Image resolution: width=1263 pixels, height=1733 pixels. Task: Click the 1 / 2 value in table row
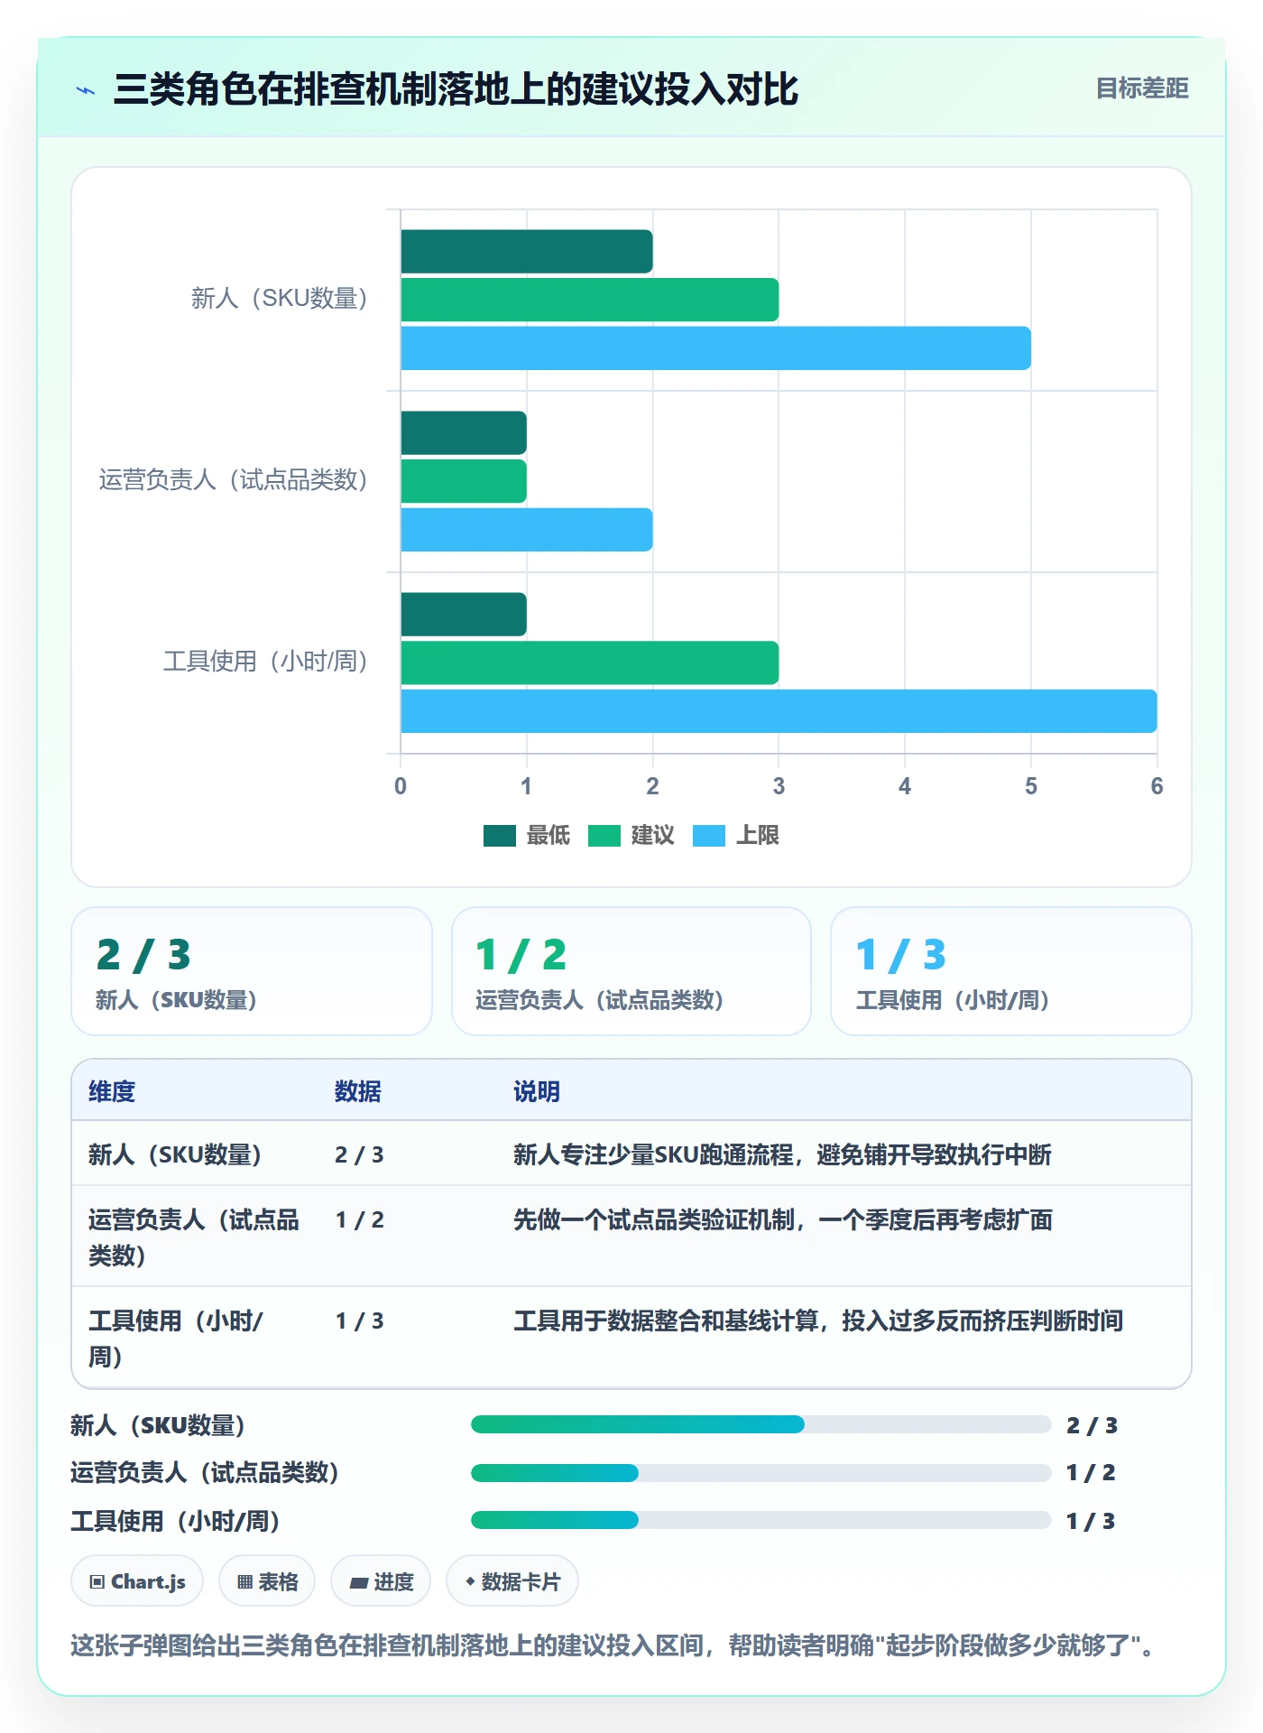tap(360, 1219)
